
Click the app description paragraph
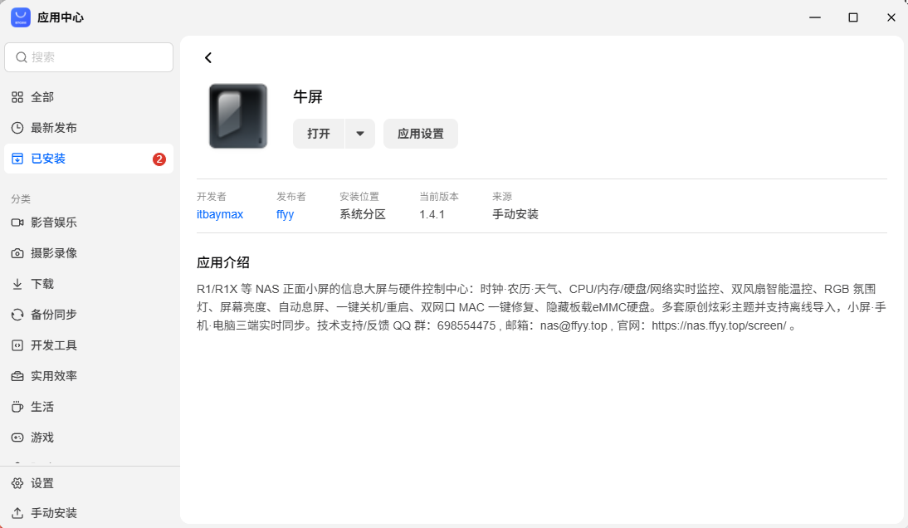pos(541,307)
